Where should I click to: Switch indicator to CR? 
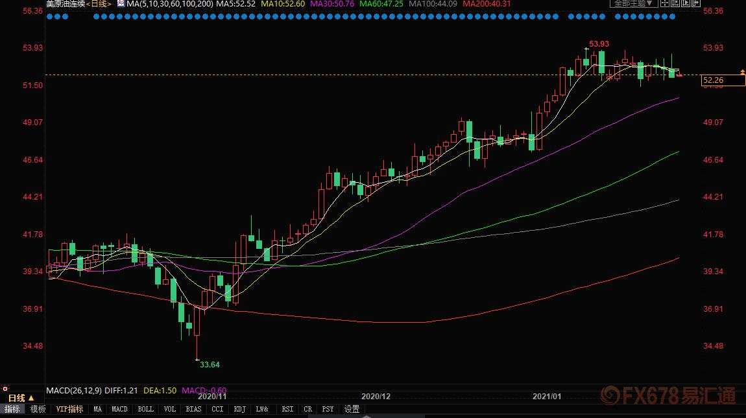coord(308,409)
